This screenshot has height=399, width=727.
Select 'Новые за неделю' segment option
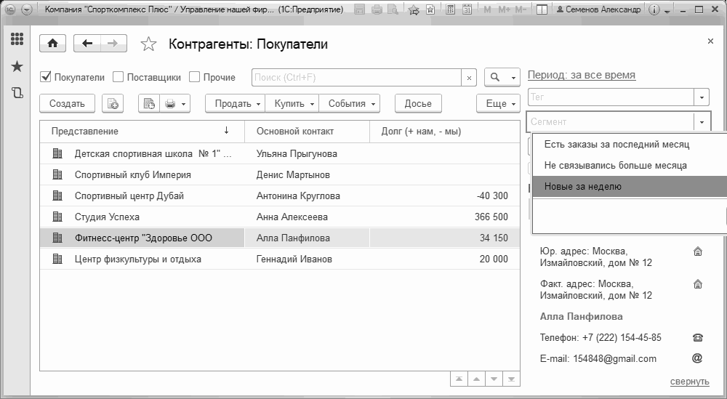pyautogui.click(x=582, y=186)
